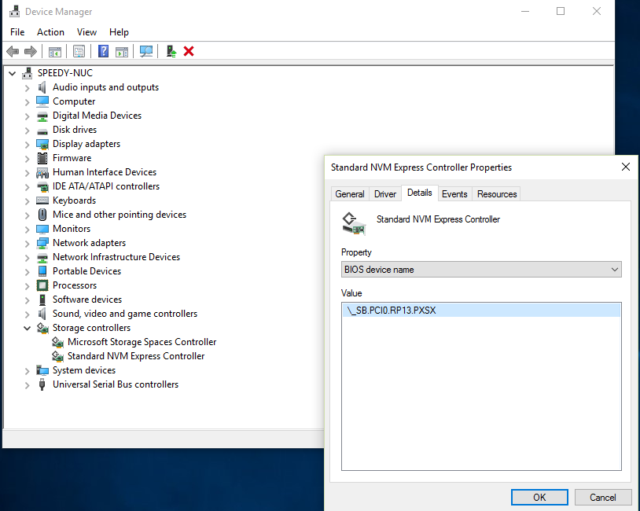The height and width of the screenshot is (511, 640).
Task: Select the Storage controllers label
Action: point(91,328)
